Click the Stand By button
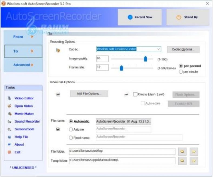 pyautogui.click(x=188, y=17)
